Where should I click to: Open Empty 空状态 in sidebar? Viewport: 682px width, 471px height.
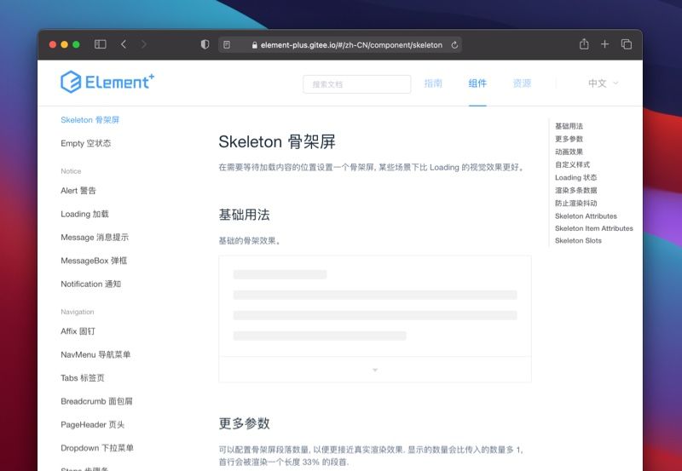coord(86,143)
